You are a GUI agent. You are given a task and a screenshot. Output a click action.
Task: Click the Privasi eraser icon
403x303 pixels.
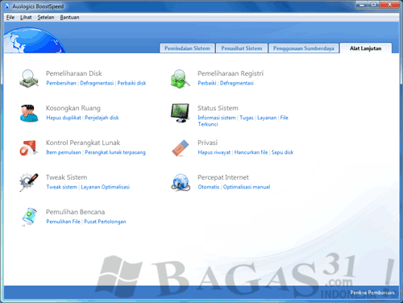tap(181, 147)
